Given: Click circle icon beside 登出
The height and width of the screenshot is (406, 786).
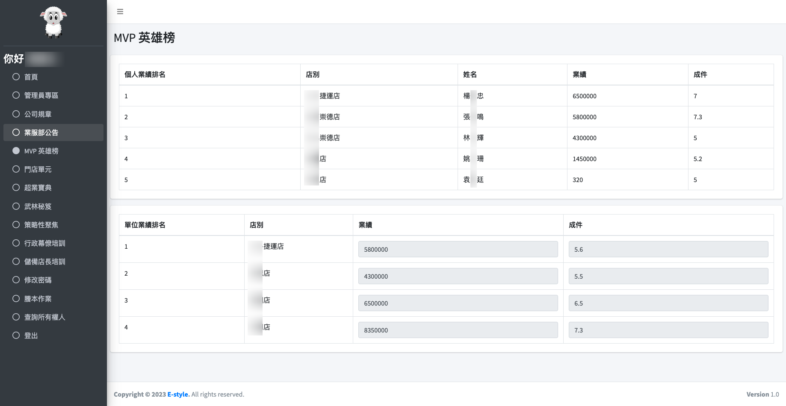Looking at the screenshot, I should click(16, 335).
